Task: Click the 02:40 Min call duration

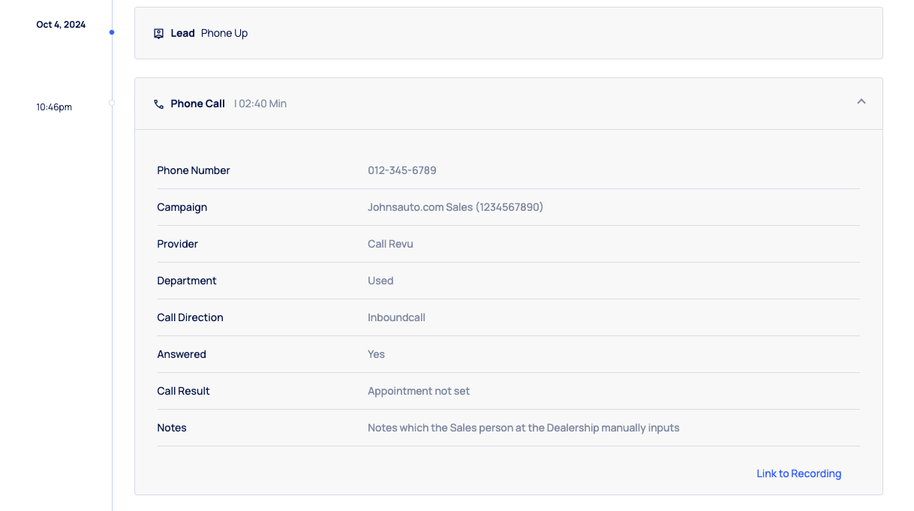Action: pyautogui.click(x=263, y=104)
